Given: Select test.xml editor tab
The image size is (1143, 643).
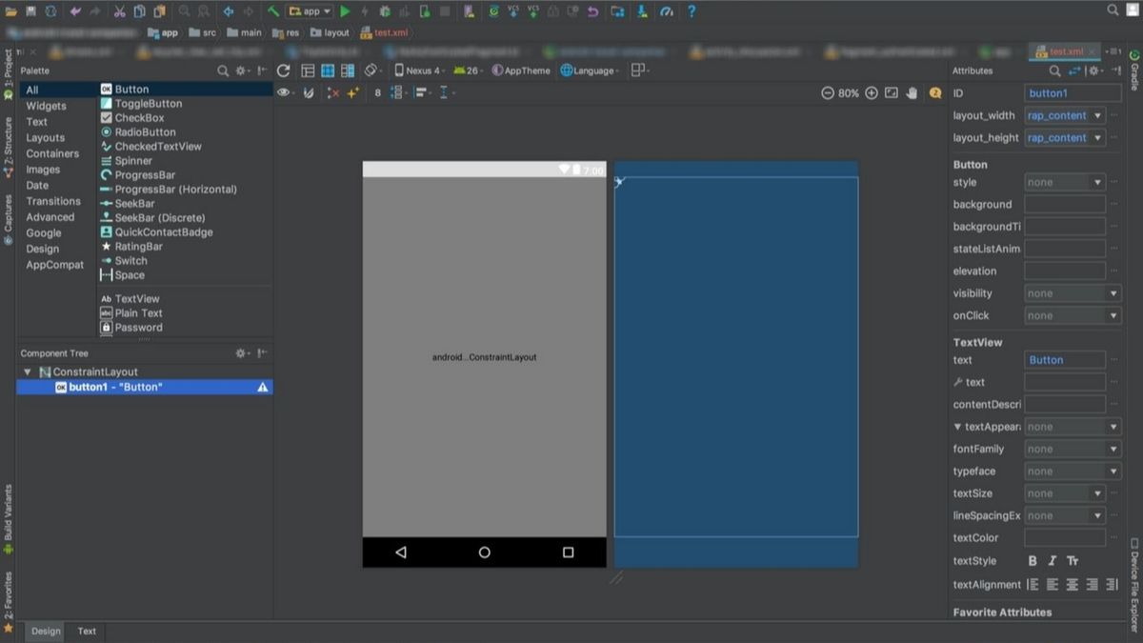Looking at the screenshot, I should tap(1067, 51).
